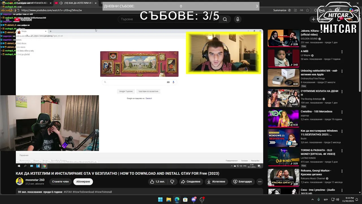Open Microsoft Edge on the taskbar
Image resolution: width=362 pixels, height=204 pixels.
(177, 199)
